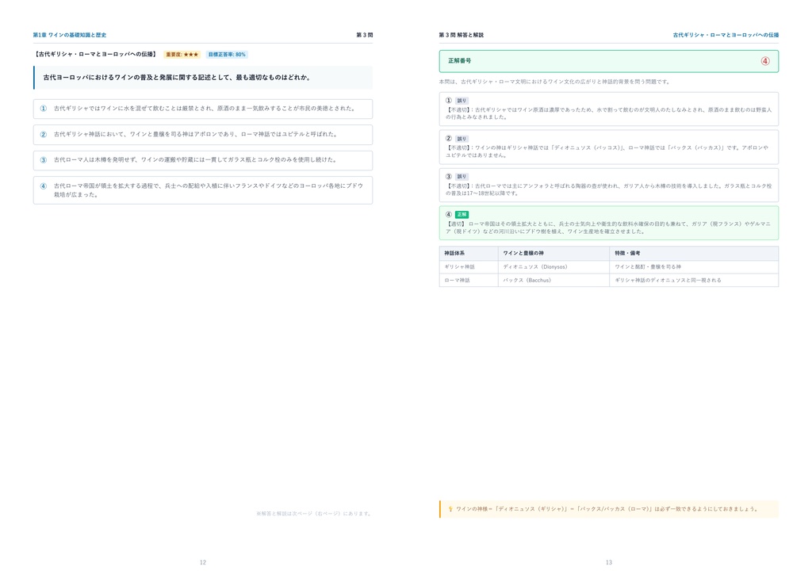
Task: Click the intro sentence starting '本問は、古代ギリシャ・ローマ文明'
Action: click(554, 82)
